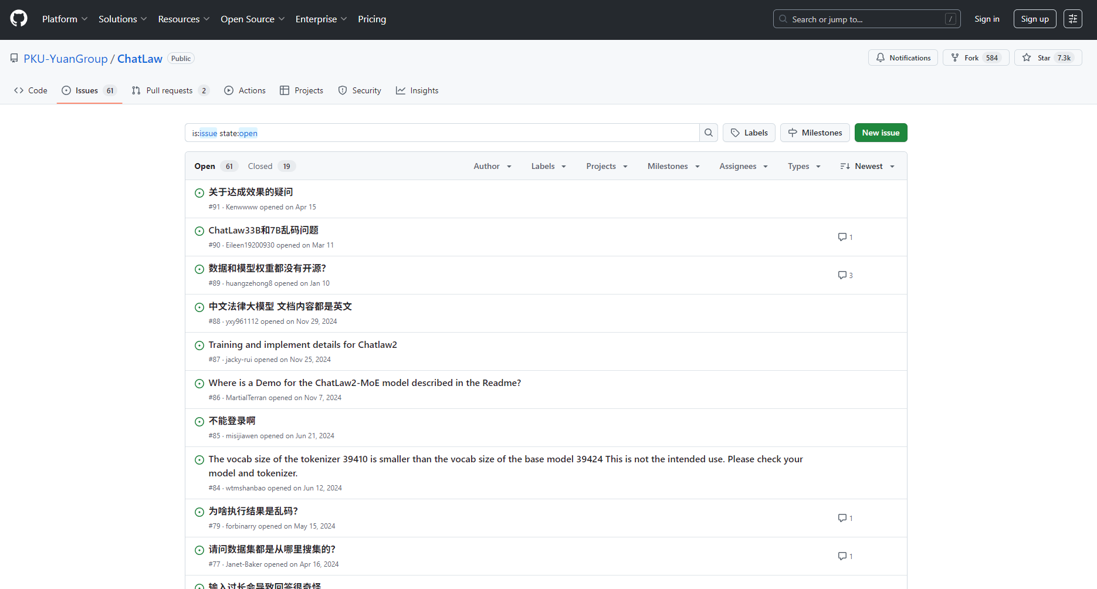
Task: Click the green New issue button
Action: pyautogui.click(x=881, y=133)
